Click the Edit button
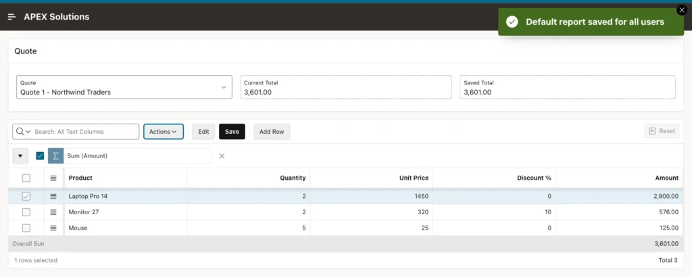Image resolution: width=692 pixels, height=277 pixels. click(203, 132)
